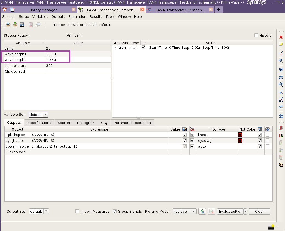The image size is (285, 231).
Task: Open the home page icon
Action: (x=5, y=10)
